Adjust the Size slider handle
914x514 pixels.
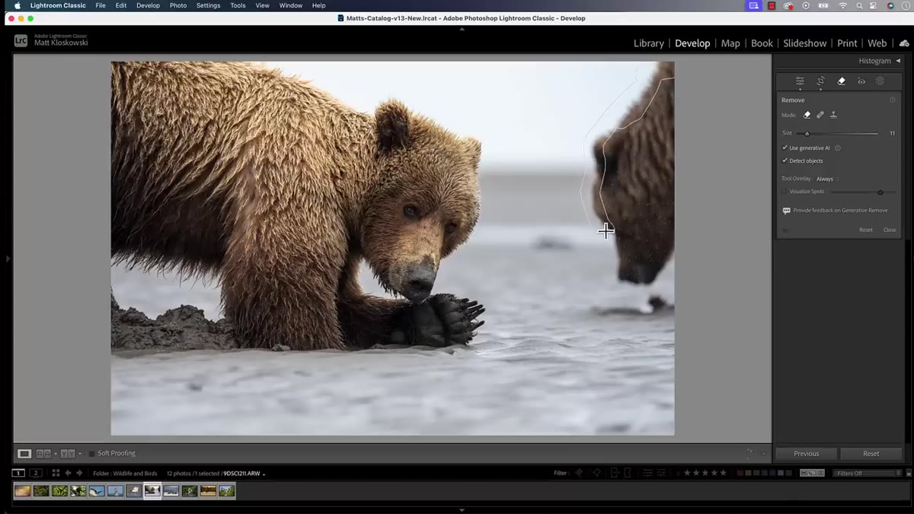807,133
